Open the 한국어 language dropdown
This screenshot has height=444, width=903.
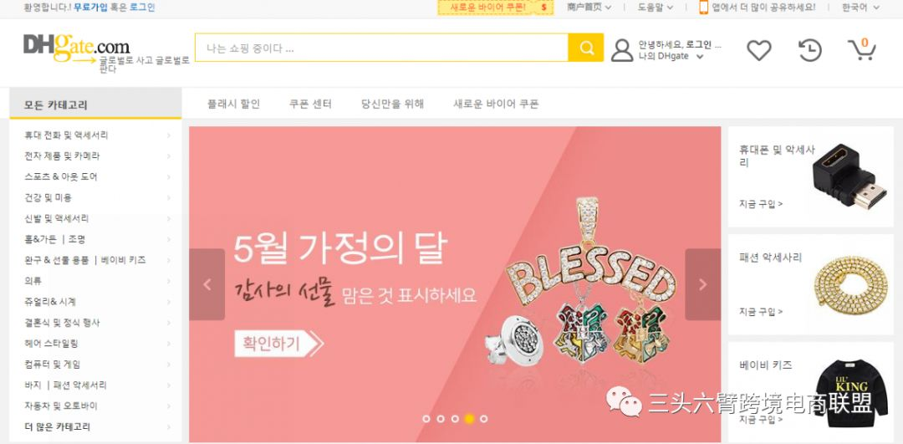(860, 8)
